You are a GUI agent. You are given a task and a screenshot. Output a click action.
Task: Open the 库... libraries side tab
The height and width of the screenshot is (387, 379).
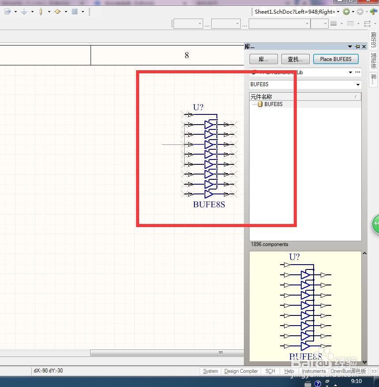[373, 80]
